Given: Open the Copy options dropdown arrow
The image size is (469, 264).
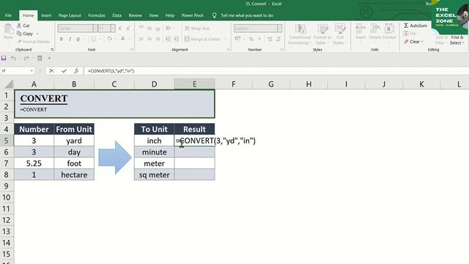Looking at the screenshot, I should (37, 34).
